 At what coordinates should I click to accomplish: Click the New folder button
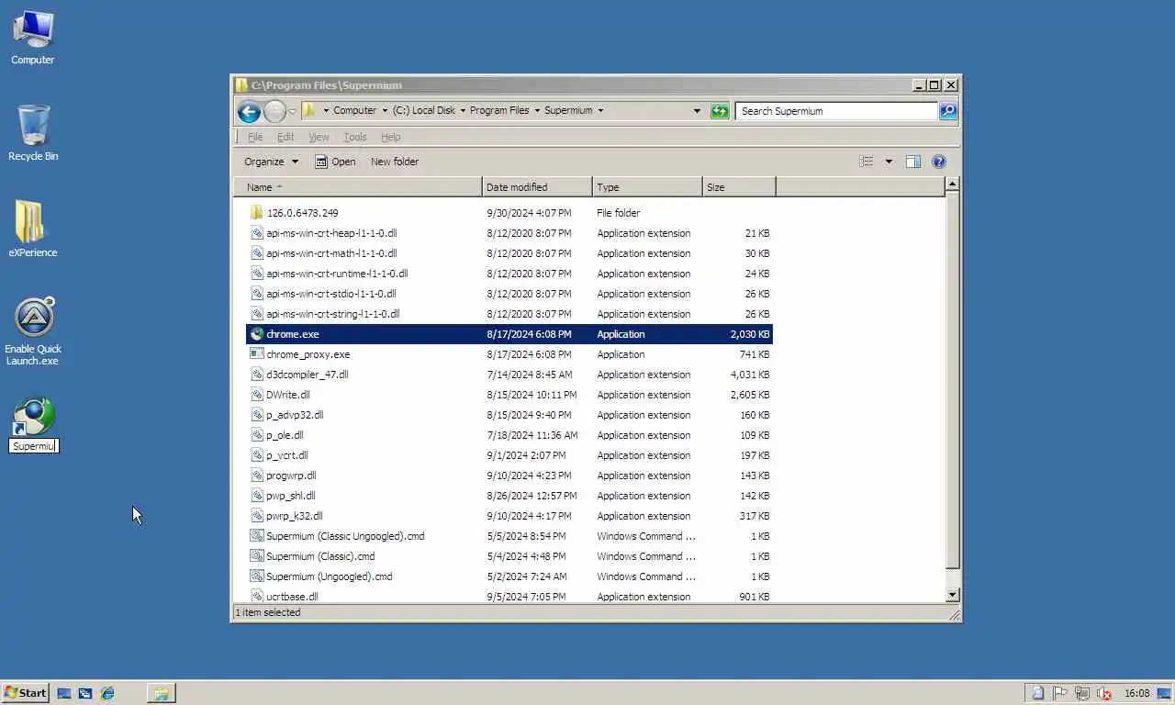click(395, 162)
